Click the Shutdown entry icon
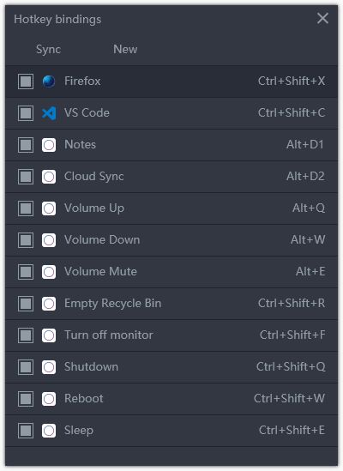This screenshot has width=343, height=471. click(x=49, y=367)
